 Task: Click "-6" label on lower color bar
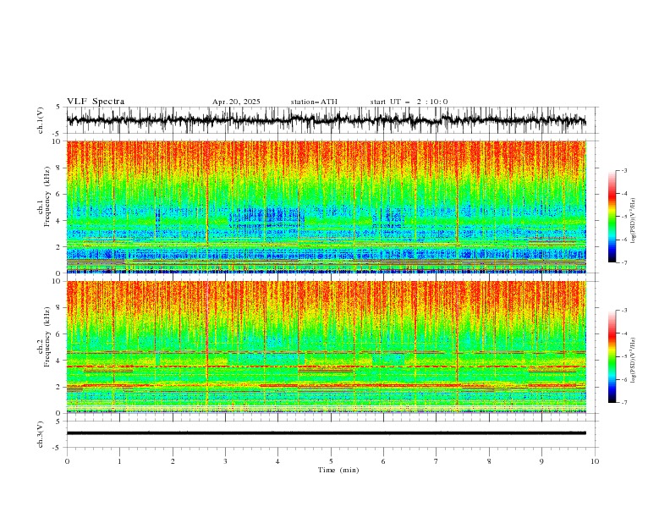point(624,379)
